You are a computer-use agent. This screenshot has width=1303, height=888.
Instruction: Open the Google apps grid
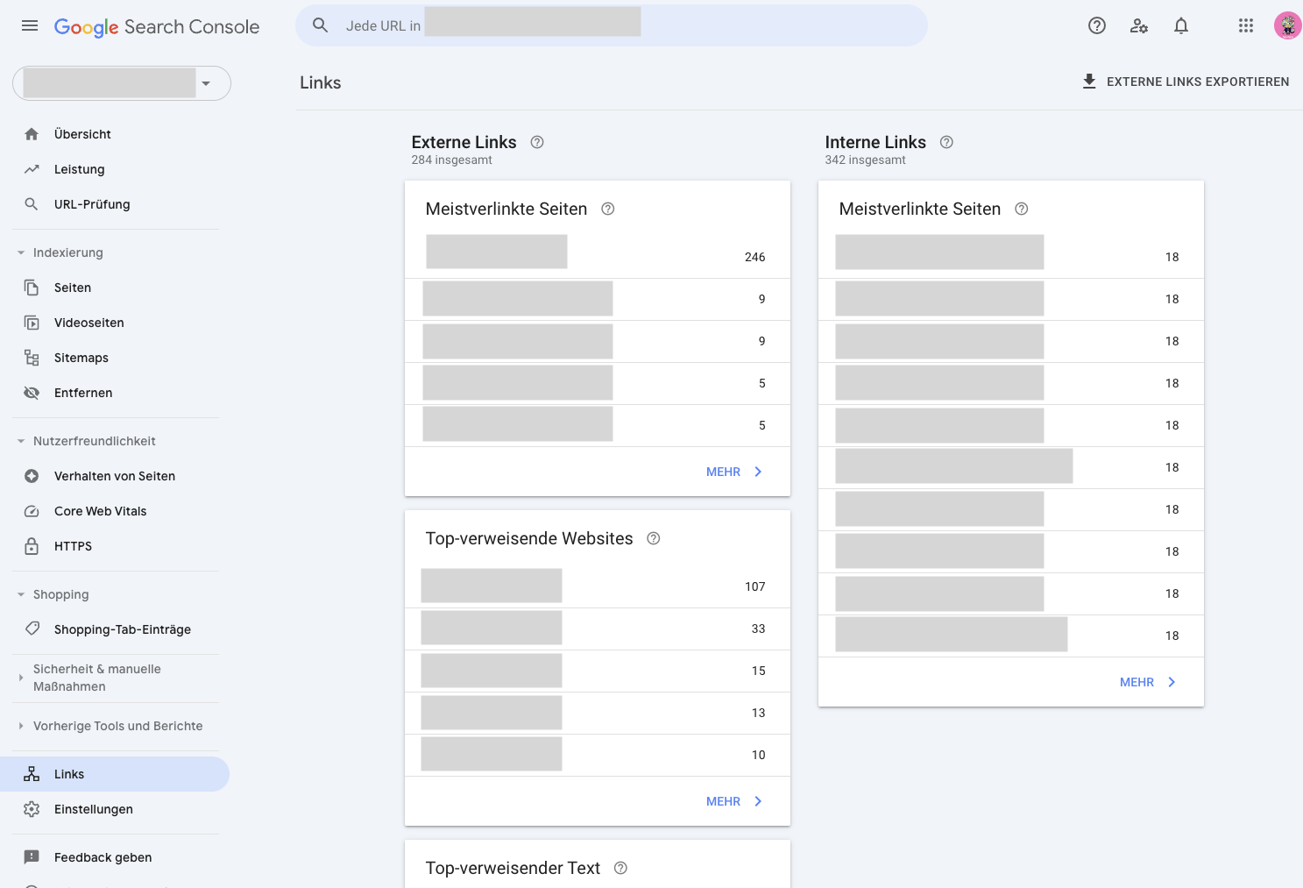point(1245,25)
